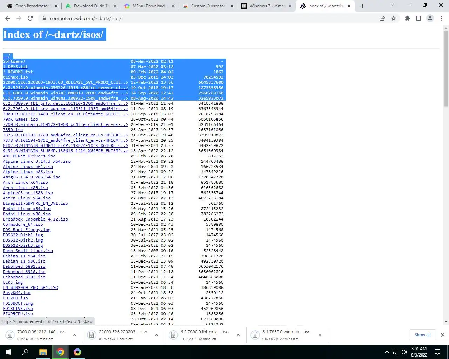Download DOS_Boot_Floppy.img
The width and height of the screenshot is (449, 359).
coord(27,230)
